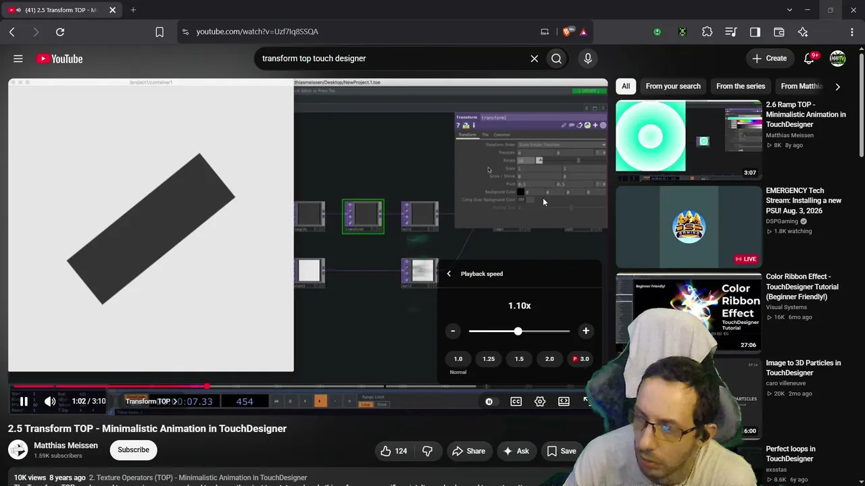Click the Create button

pos(770,59)
